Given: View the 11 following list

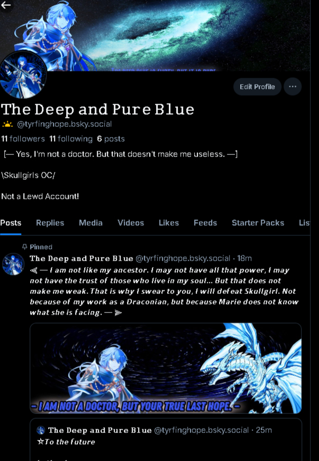Looking at the screenshot, I should coord(71,139).
